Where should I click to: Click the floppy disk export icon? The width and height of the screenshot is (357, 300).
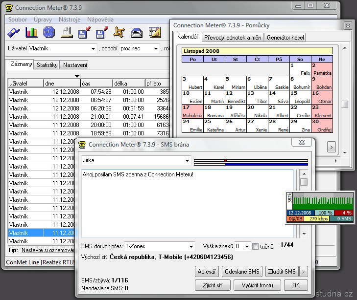coord(101,33)
